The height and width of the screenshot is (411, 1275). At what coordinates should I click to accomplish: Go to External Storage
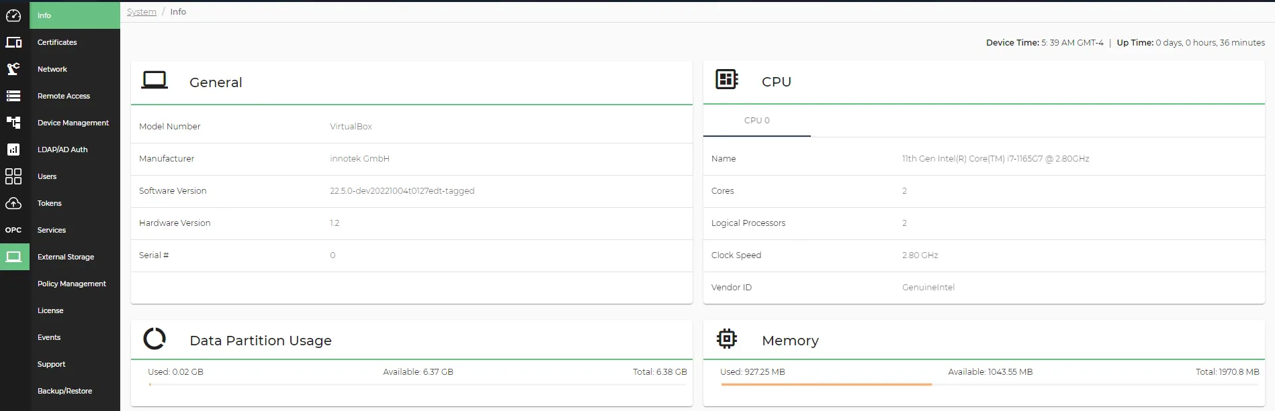(x=75, y=257)
